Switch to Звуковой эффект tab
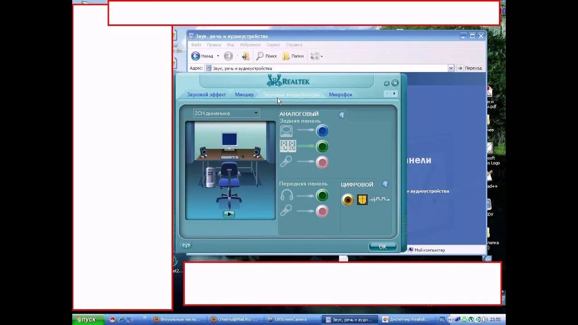This screenshot has height=325, width=578. click(x=206, y=94)
